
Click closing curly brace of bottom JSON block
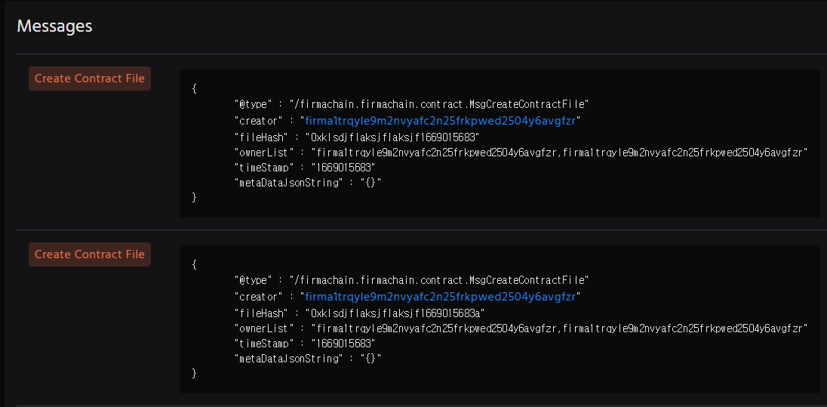[194, 373]
